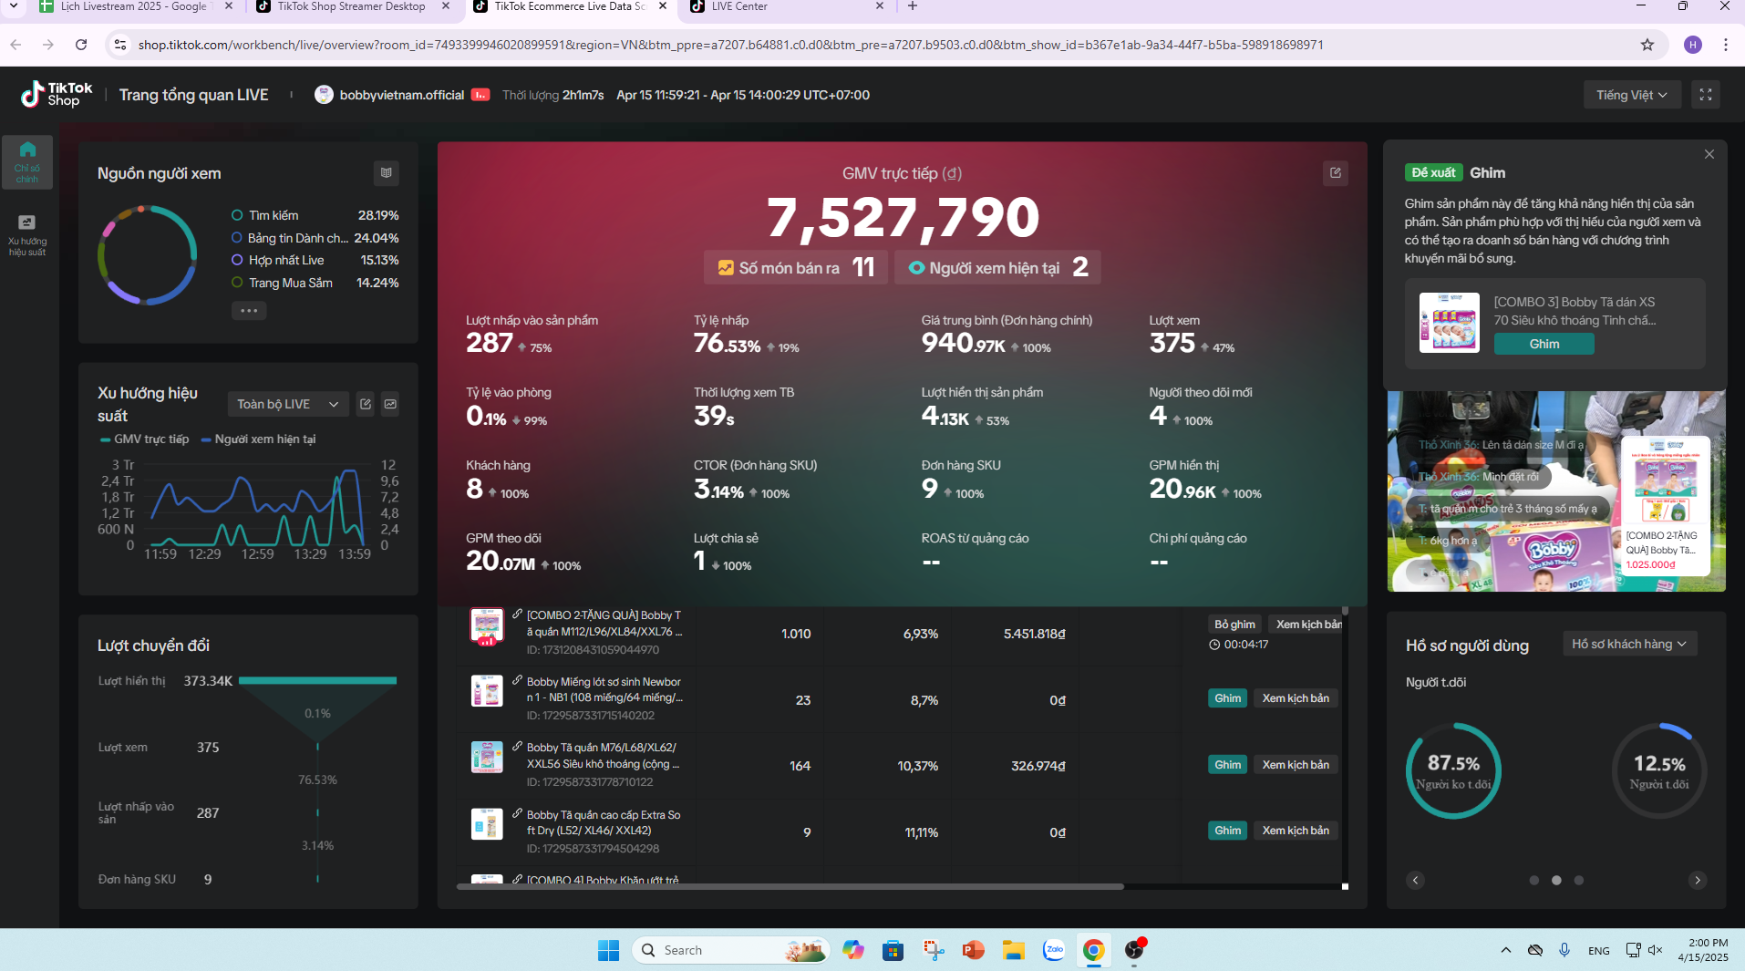Open the Windows Start menu

pyautogui.click(x=608, y=950)
